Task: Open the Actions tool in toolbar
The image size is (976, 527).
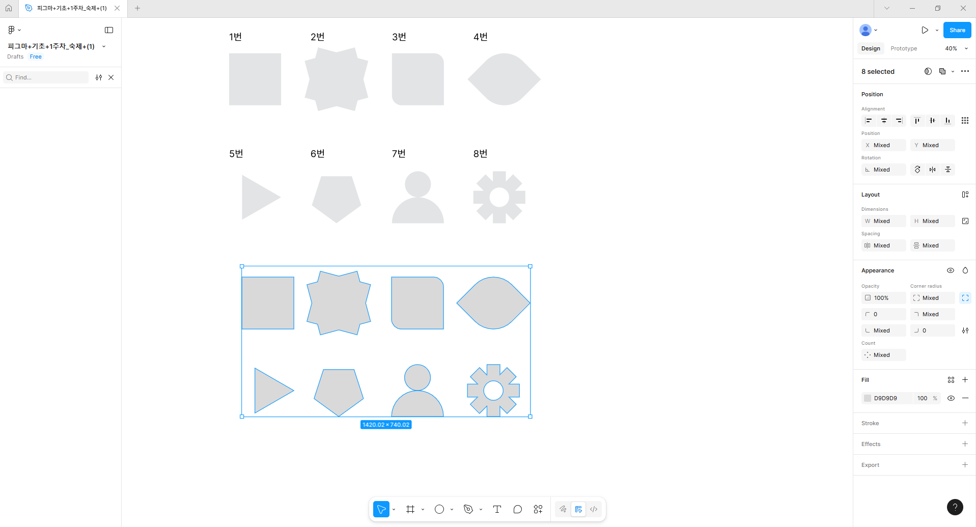Action: click(x=538, y=509)
